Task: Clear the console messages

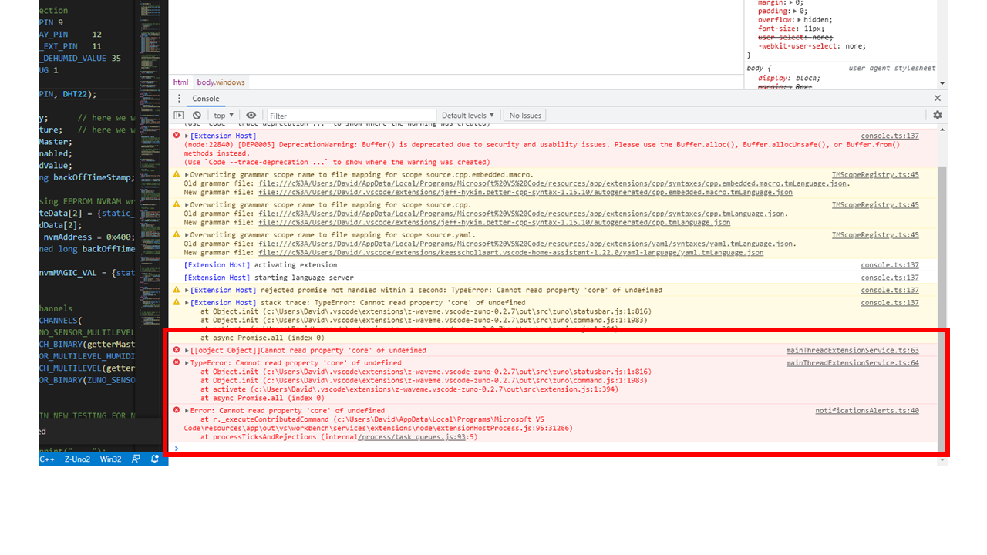Action: (196, 114)
